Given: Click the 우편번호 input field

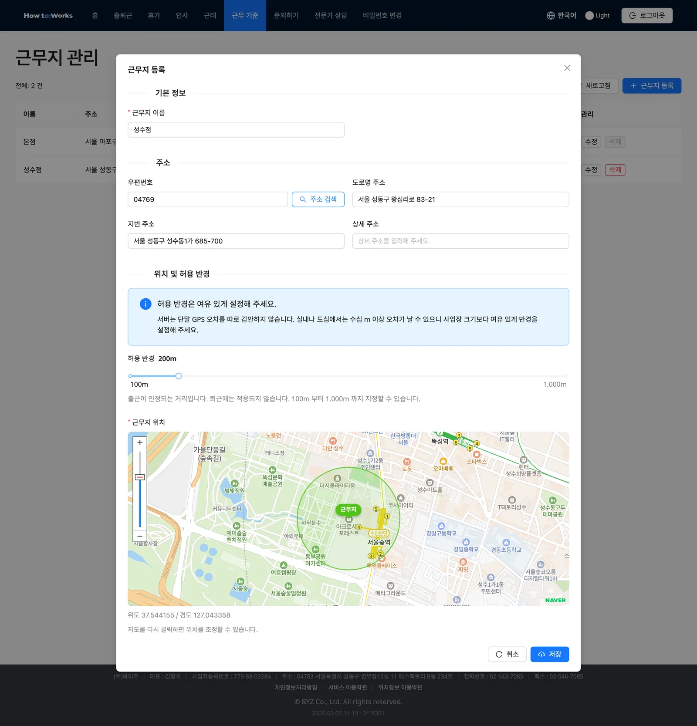Looking at the screenshot, I should click(208, 199).
